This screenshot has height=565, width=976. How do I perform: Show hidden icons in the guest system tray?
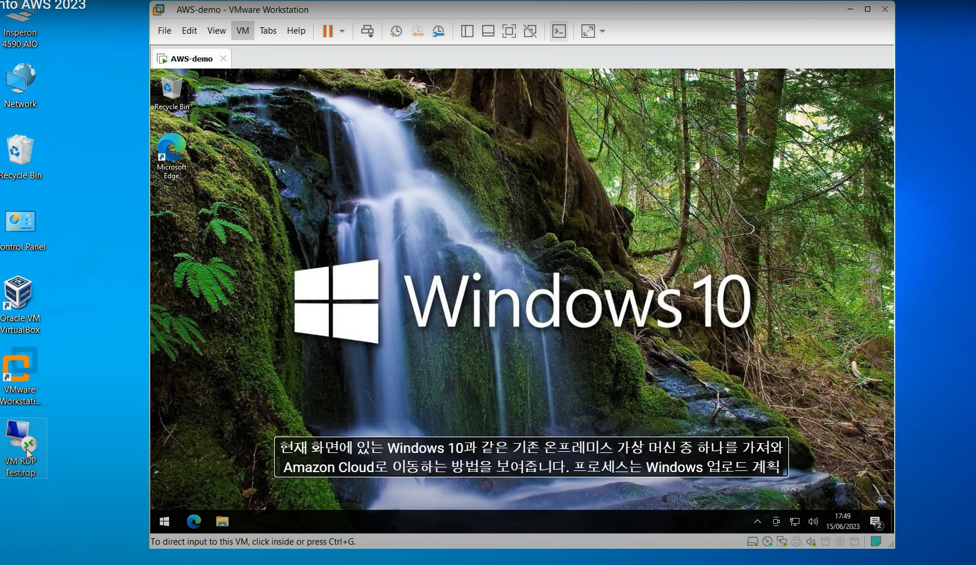point(757,521)
